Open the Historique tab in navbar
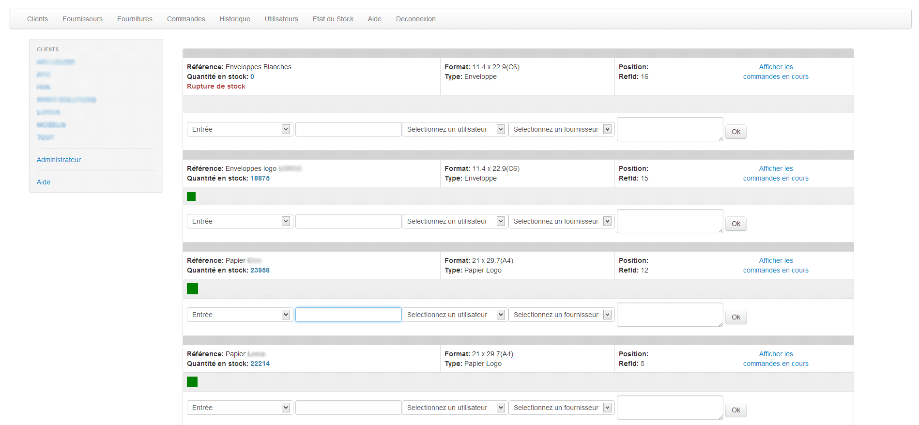This screenshot has height=425, width=919. 235,19
